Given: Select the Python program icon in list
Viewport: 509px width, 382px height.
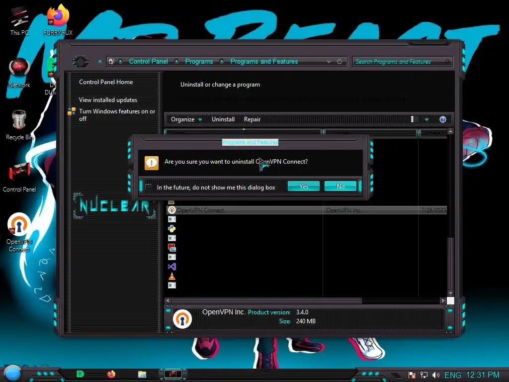Looking at the screenshot, I should [x=171, y=229].
